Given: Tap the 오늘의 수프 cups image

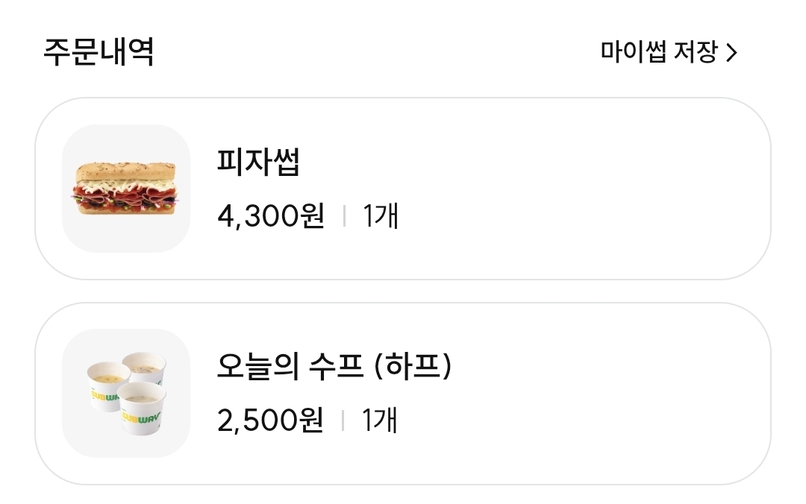Looking at the screenshot, I should pyautogui.click(x=125, y=393).
